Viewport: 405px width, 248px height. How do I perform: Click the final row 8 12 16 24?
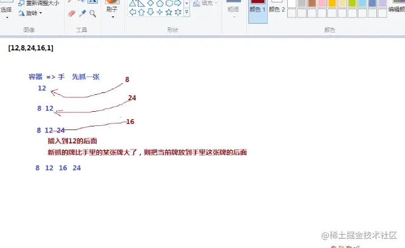tap(58, 168)
